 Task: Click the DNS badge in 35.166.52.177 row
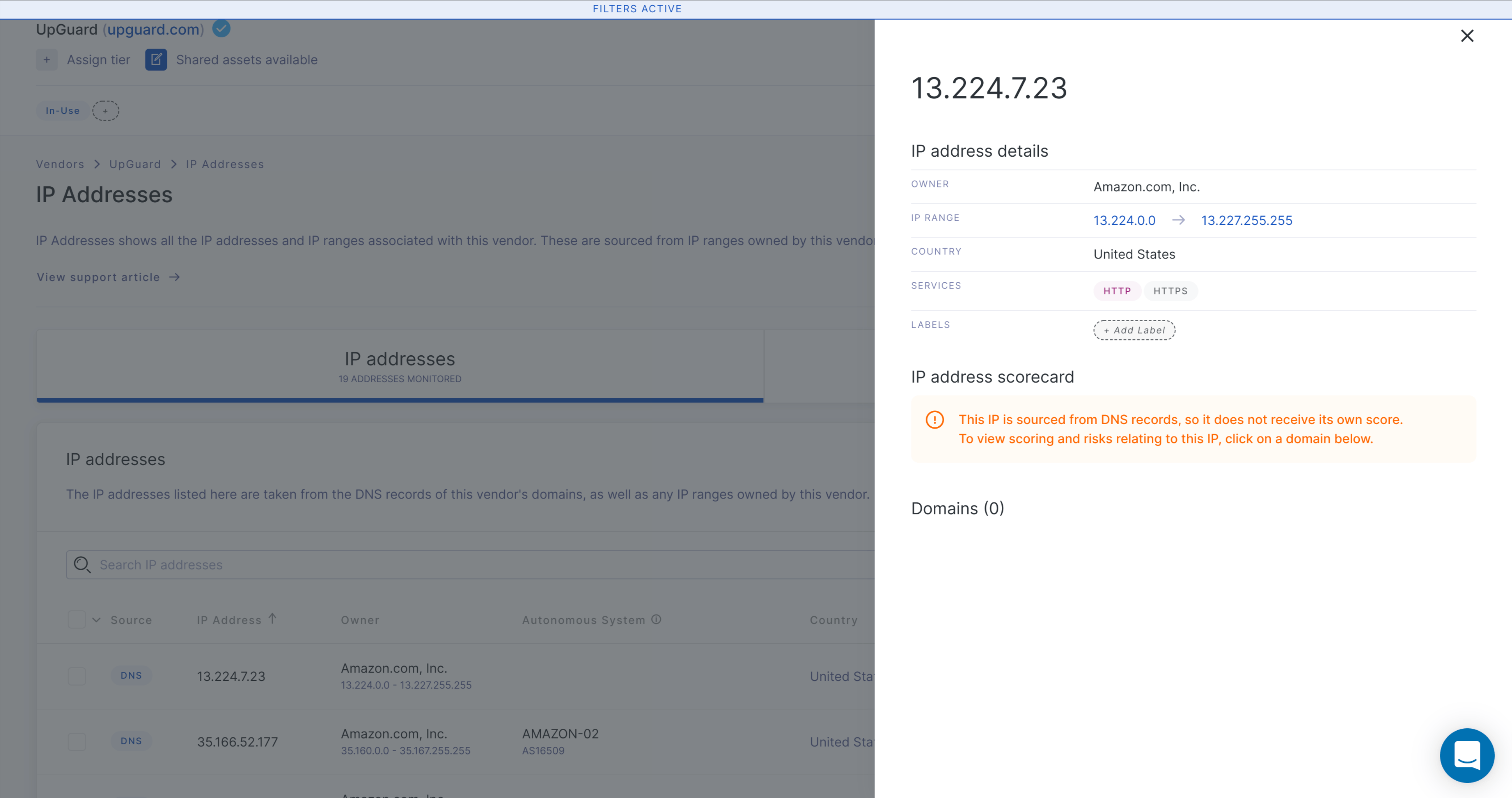coord(131,741)
